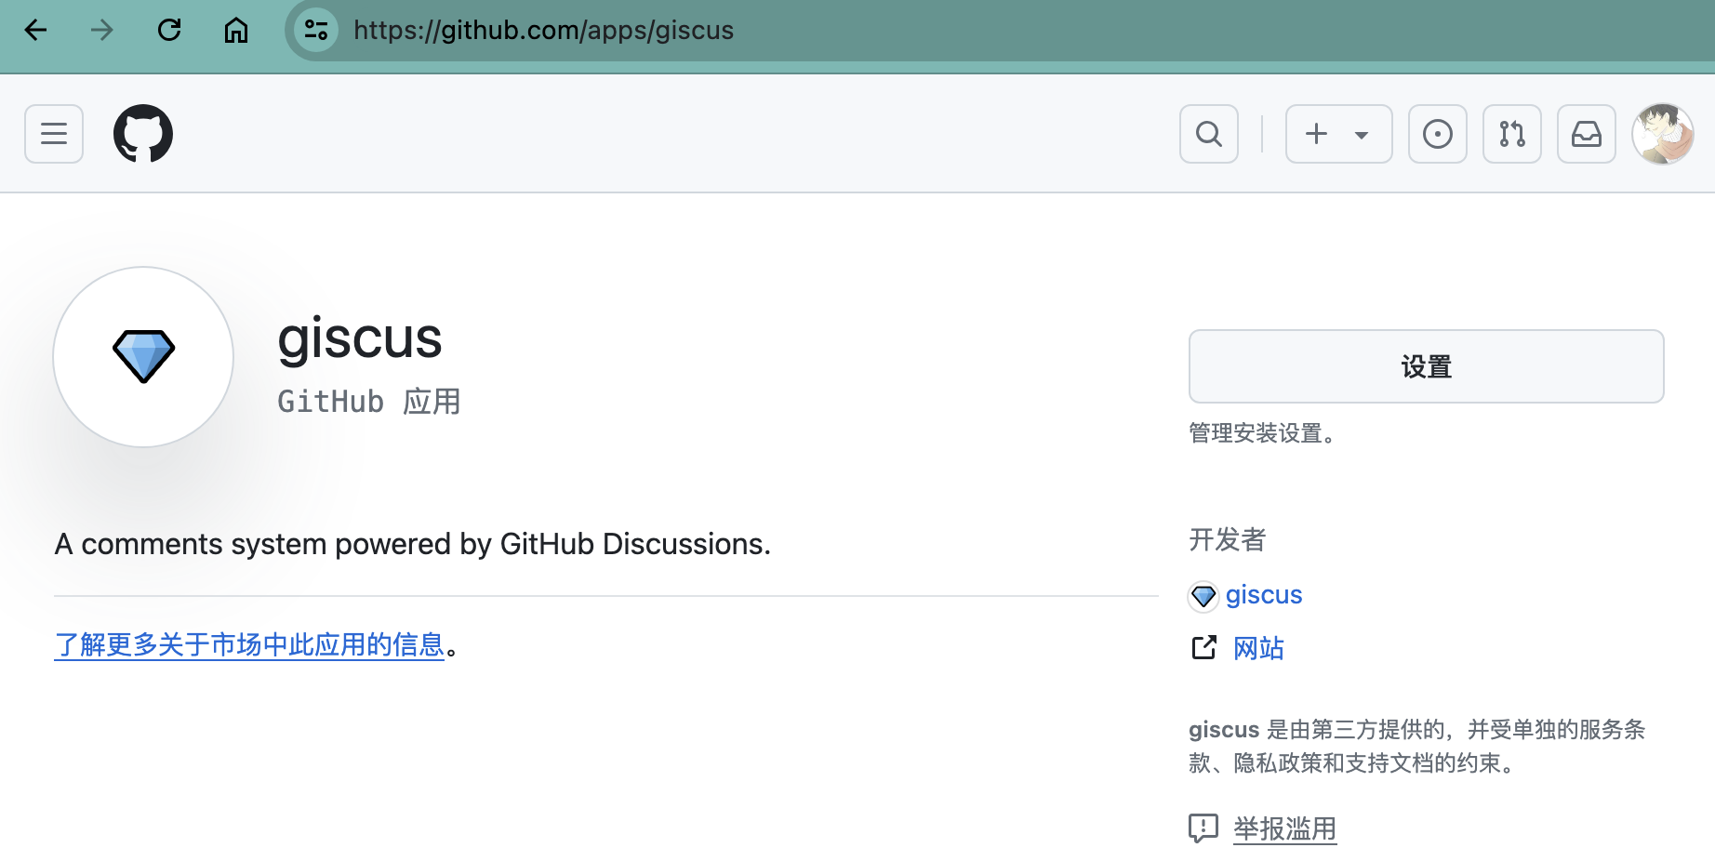Open the Issues icon in header

1438,134
